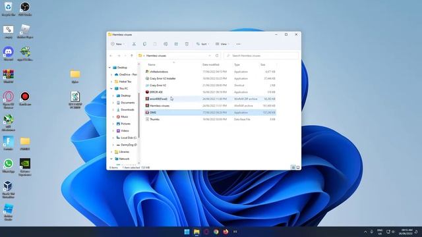The width and height of the screenshot is (422, 237).
Task: Select the error408(Fixed) ZIP archive
Action: [210, 99]
